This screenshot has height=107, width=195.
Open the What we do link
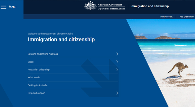click(x=34, y=77)
